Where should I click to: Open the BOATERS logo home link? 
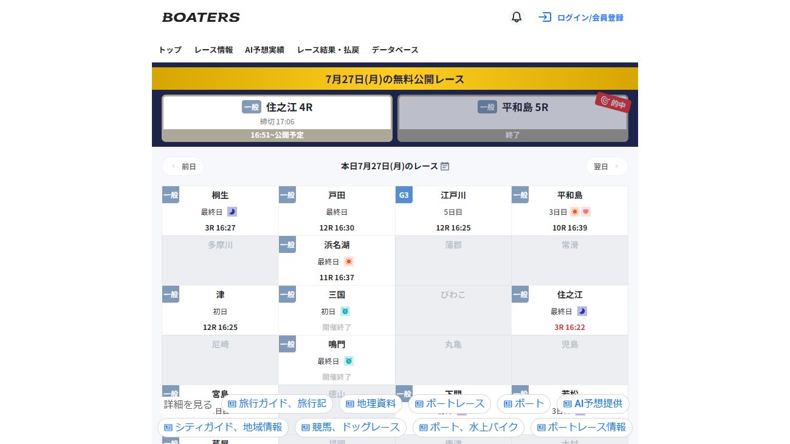pos(201,17)
